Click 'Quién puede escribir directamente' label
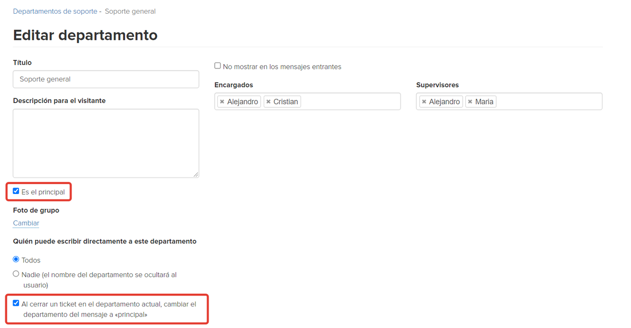Image resolution: width=631 pixels, height=328 pixels. pyautogui.click(x=105, y=241)
